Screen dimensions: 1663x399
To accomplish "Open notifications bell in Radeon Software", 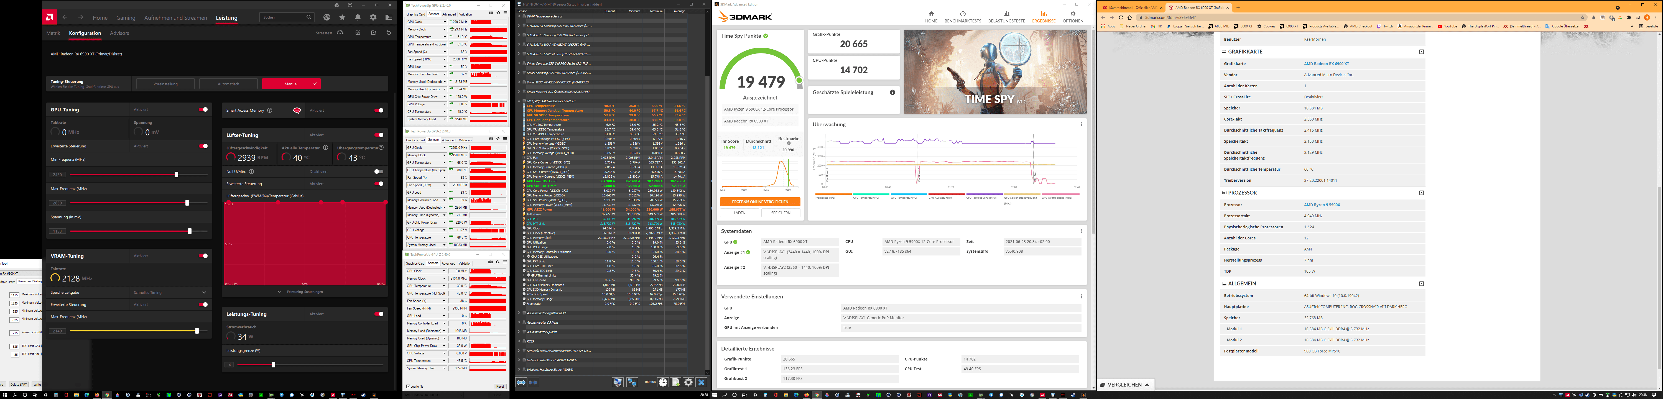I will [x=358, y=17].
